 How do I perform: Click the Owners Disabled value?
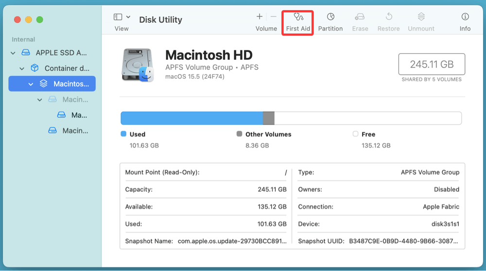(x=446, y=189)
